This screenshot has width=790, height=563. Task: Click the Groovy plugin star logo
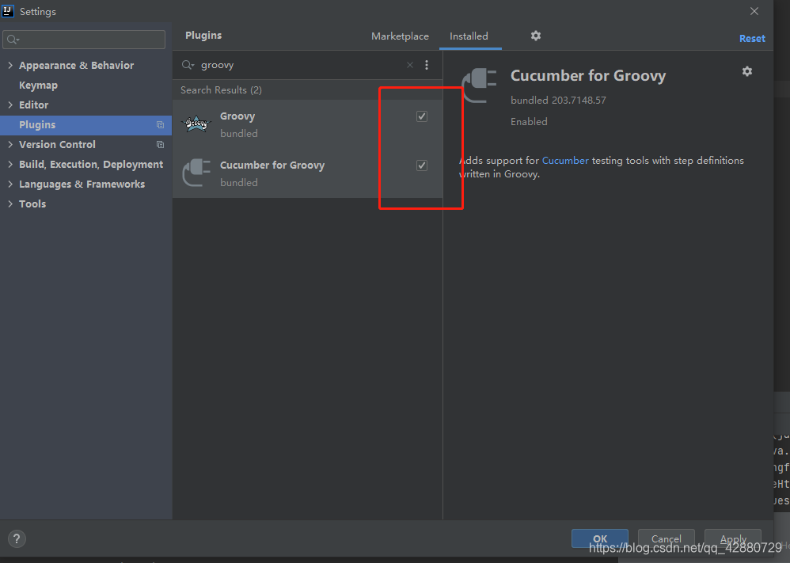pos(196,124)
